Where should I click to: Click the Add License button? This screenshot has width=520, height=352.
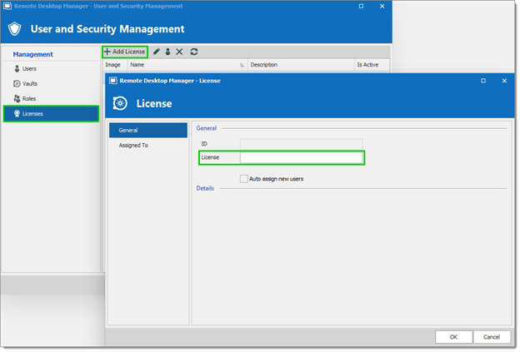pyautogui.click(x=125, y=52)
